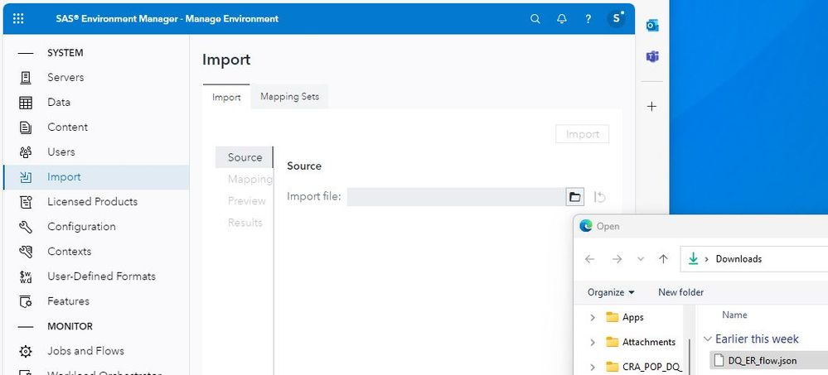Open User-Defined Formats page

[101, 276]
